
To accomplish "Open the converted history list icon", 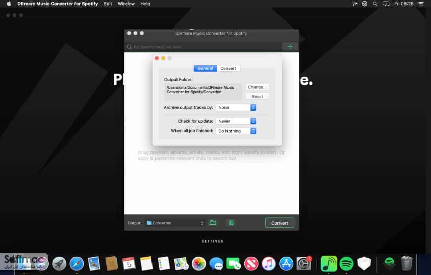I will click(x=231, y=223).
